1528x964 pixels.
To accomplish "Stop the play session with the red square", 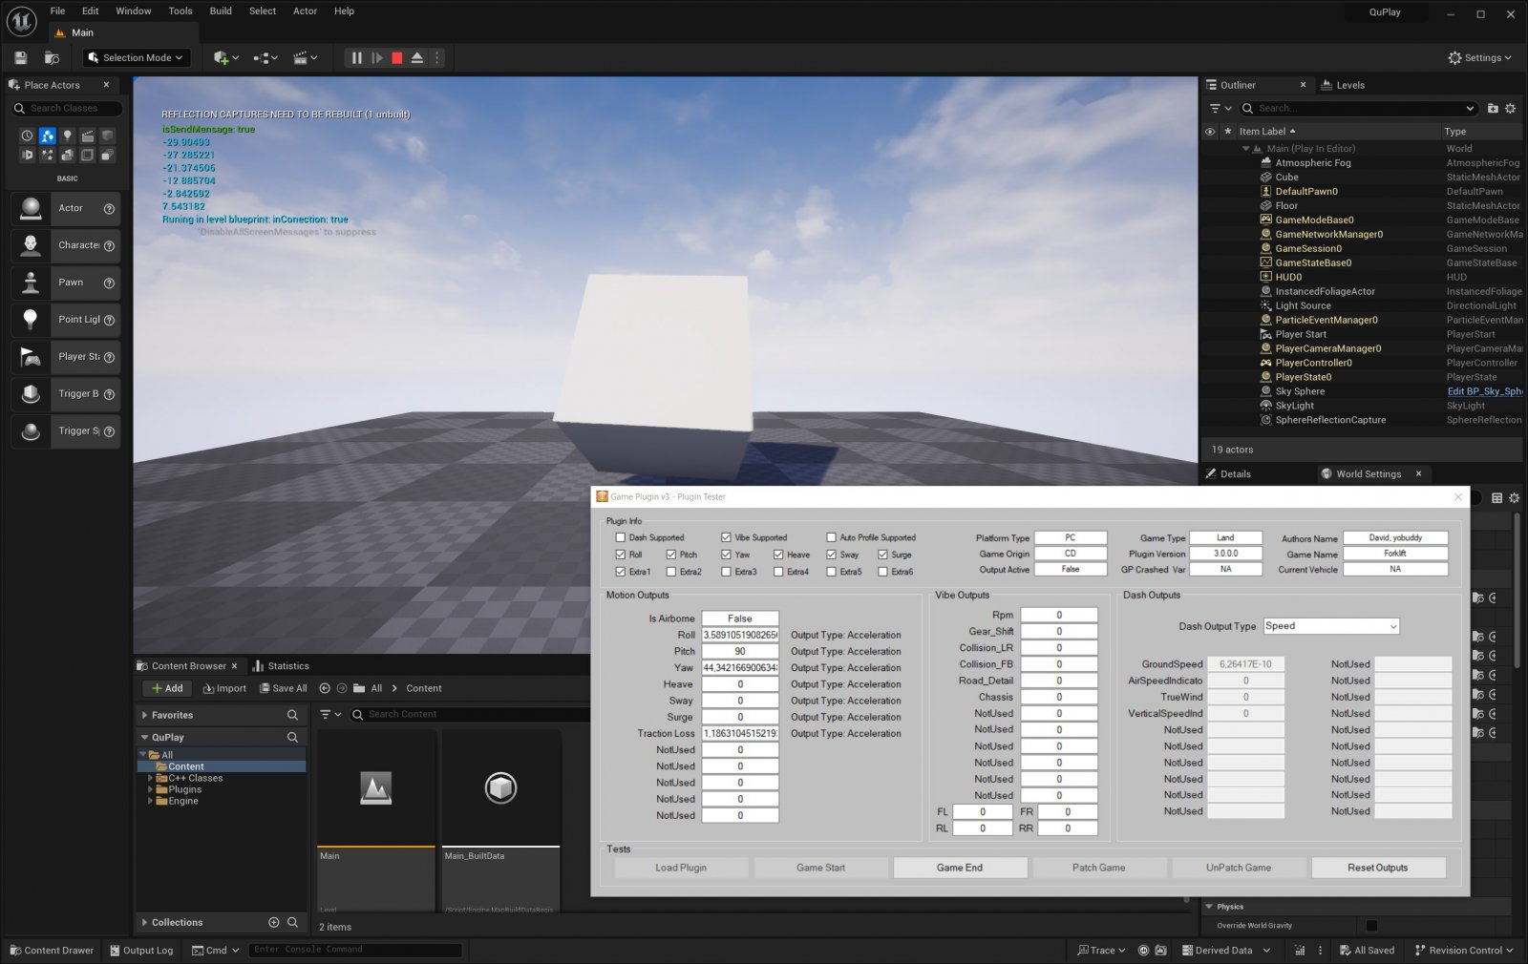I will pyautogui.click(x=397, y=58).
